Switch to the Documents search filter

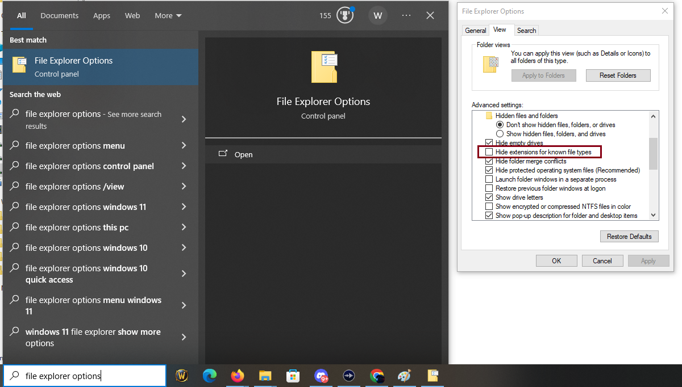point(59,15)
